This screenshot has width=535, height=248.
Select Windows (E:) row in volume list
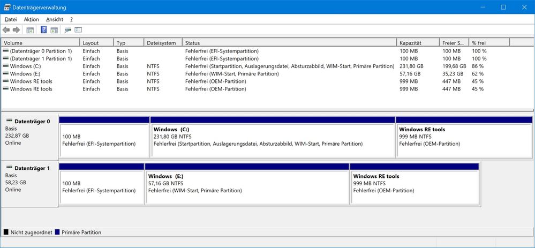click(x=25, y=73)
